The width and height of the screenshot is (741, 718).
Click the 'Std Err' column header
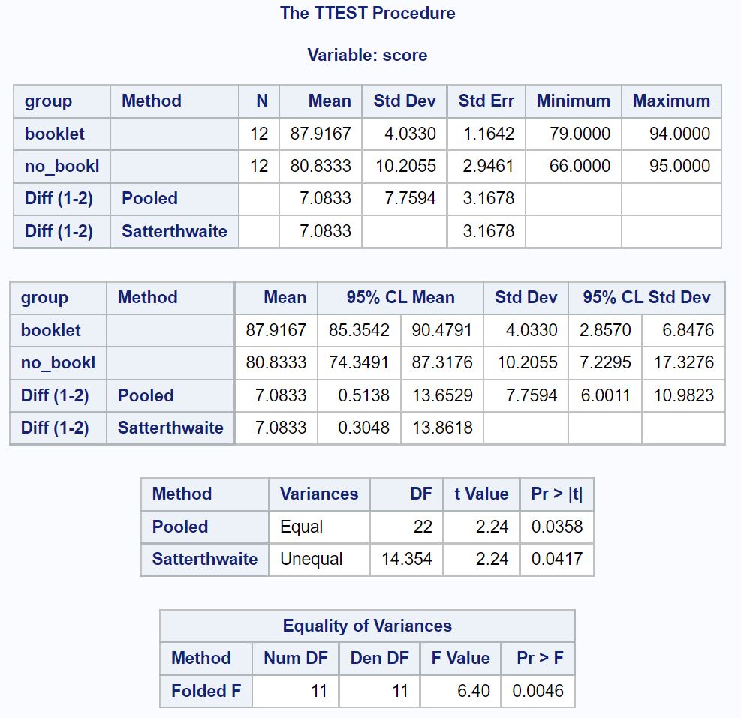click(x=486, y=101)
